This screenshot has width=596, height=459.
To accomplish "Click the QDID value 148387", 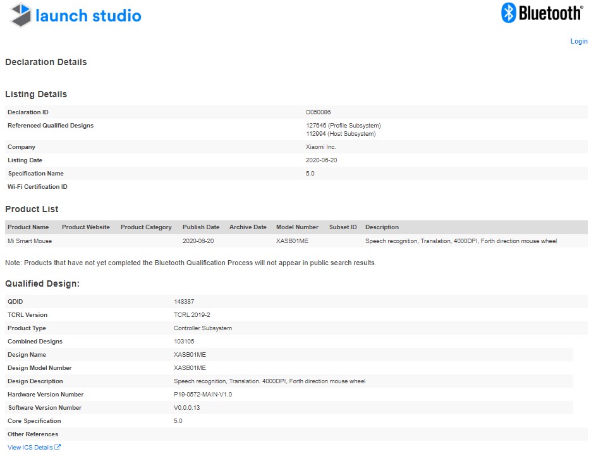I will click(184, 302).
